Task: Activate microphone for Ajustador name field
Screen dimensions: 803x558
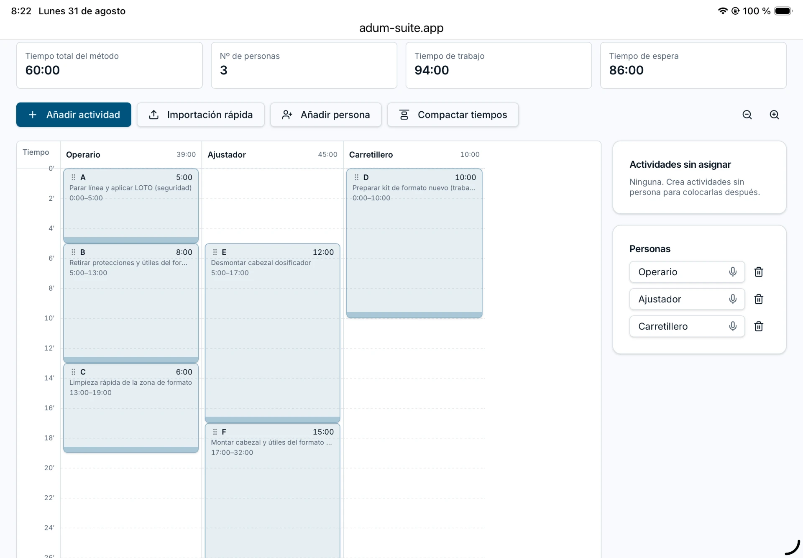Action: pyautogui.click(x=733, y=299)
